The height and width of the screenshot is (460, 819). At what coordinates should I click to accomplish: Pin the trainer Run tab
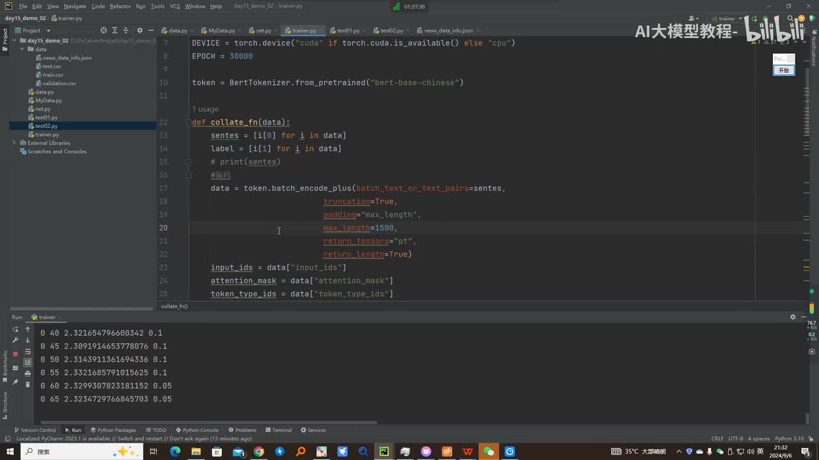(15, 382)
